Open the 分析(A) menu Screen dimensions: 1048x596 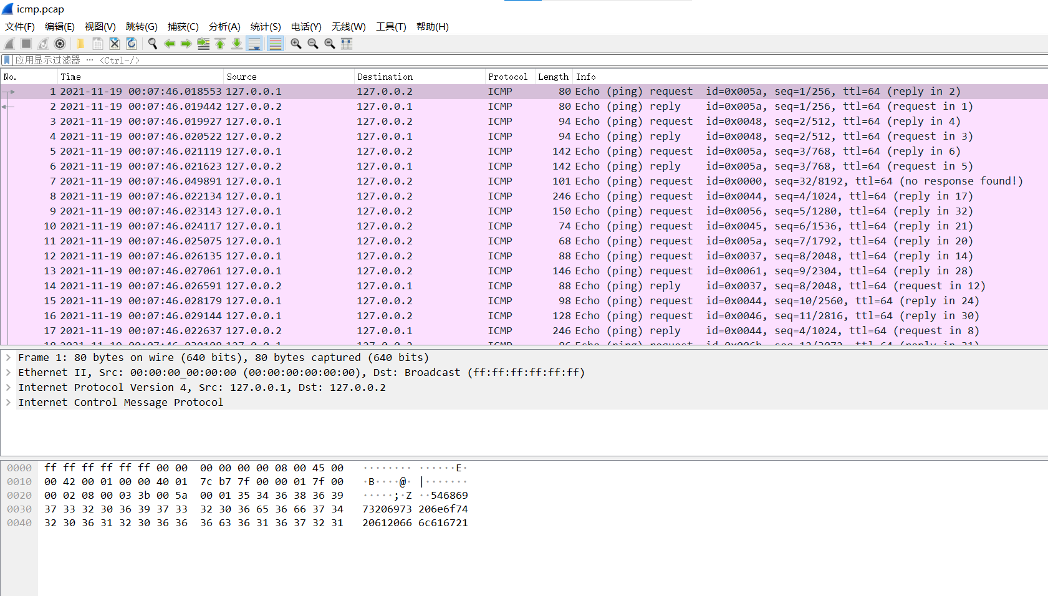click(224, 27)
